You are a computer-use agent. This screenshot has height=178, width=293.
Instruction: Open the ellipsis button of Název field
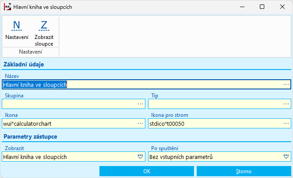pos(286,85)
